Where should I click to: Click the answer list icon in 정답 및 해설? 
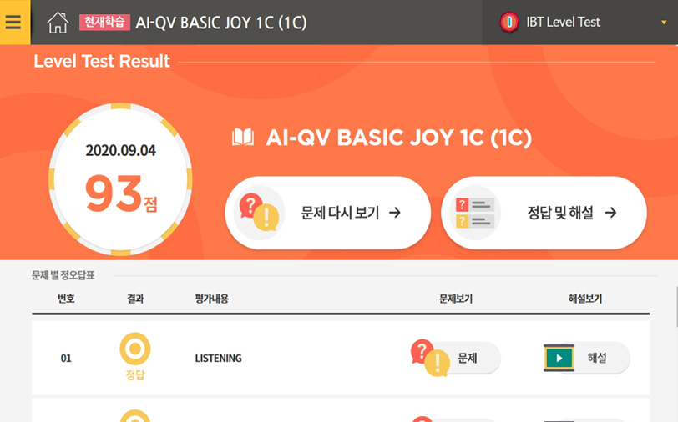coord(475,213)
